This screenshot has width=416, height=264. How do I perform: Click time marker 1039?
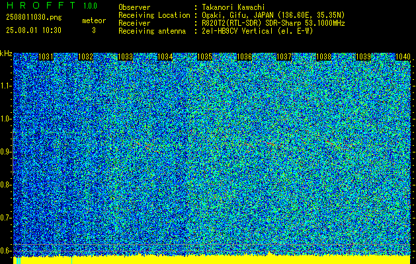(364, 57)
